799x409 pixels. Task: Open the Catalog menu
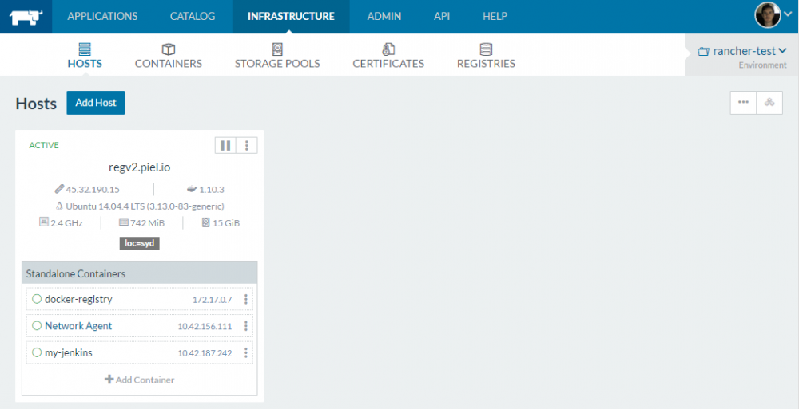193,16
